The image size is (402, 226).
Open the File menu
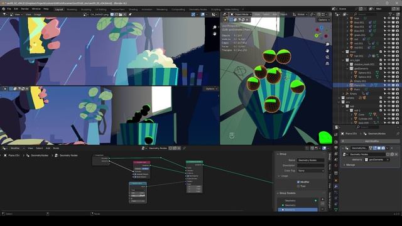point(9,9)
